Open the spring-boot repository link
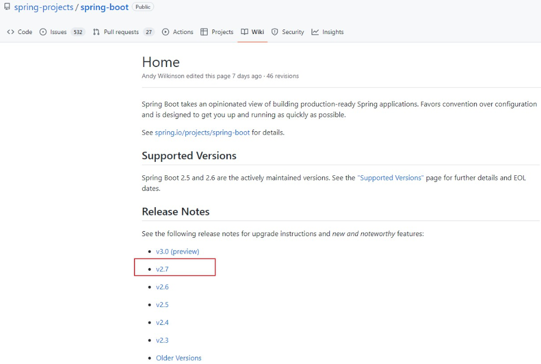The image size is (541, 364). pyautogui.click(x=104, y=7)
